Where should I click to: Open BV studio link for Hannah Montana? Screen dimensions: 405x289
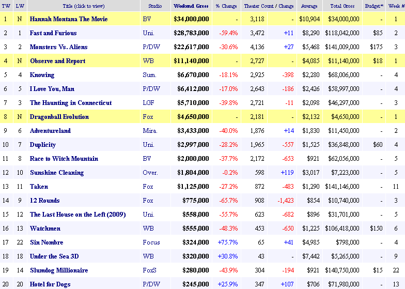[147, 19]
